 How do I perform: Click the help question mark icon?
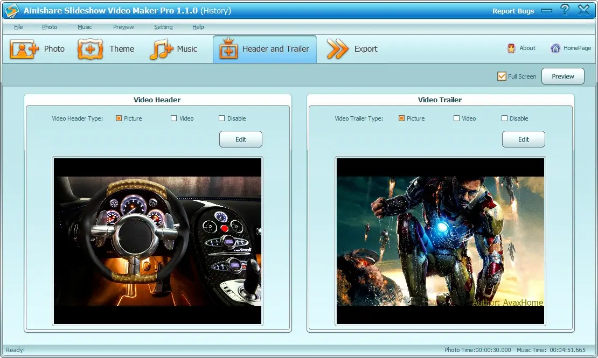[565, 10]
